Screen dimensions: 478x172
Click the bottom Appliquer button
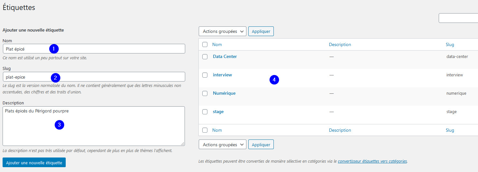tap(261, 145)
